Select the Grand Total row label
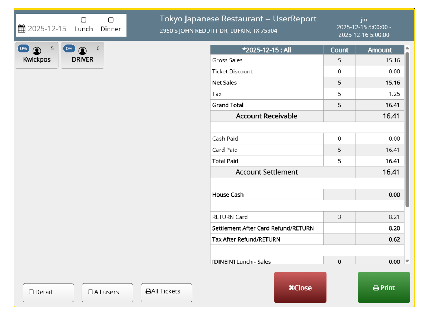Viewport: 434px width, 315px height. coord(228,105)
